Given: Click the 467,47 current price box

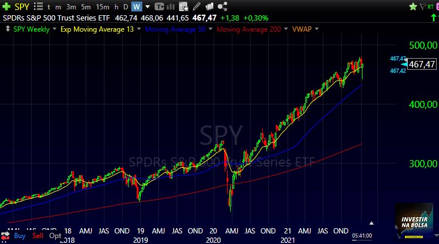Looking at the screenshot, I should click(421, 65).
